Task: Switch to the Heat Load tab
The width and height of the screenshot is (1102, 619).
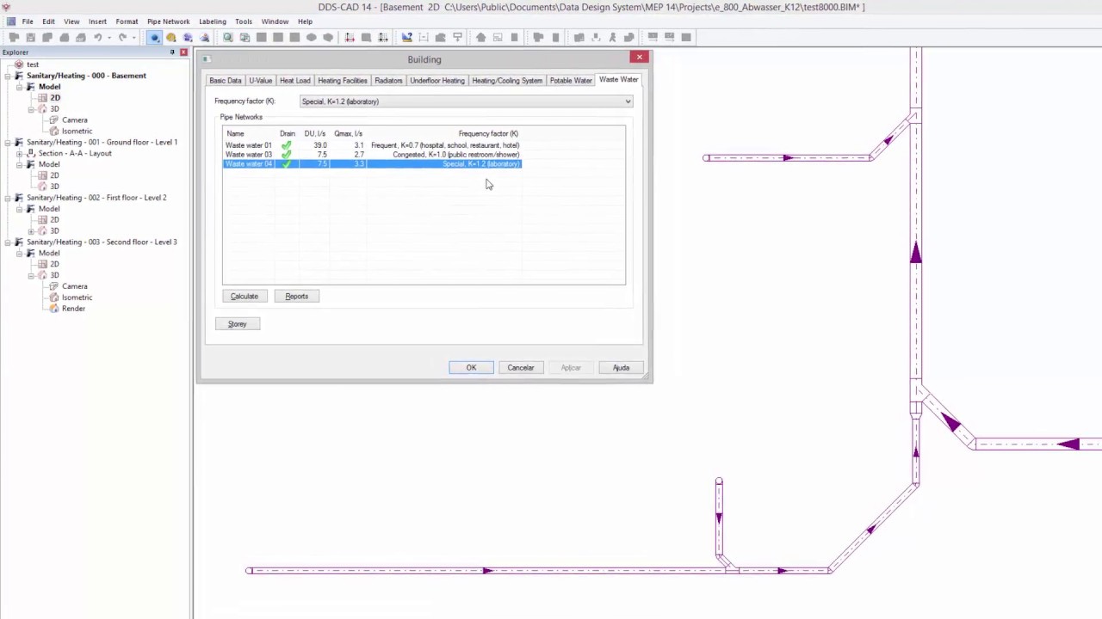Action: pos(294,81)
